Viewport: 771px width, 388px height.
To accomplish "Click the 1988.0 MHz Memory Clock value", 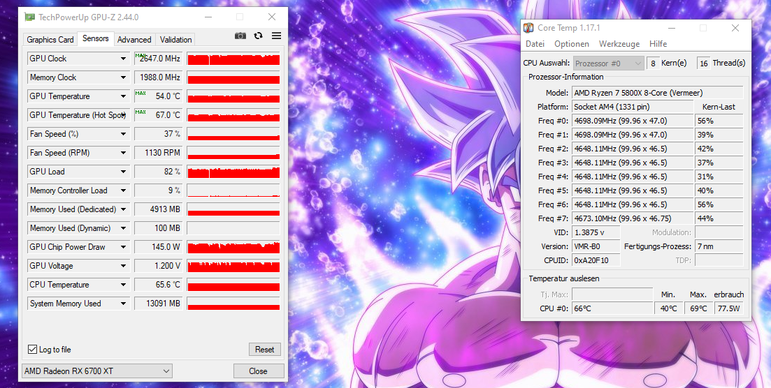I will [x=158, y=77].
